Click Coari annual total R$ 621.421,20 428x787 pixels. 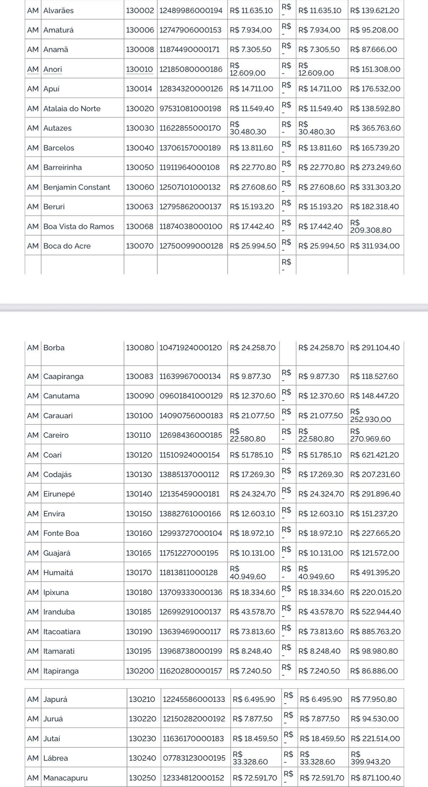click(375, 455)
